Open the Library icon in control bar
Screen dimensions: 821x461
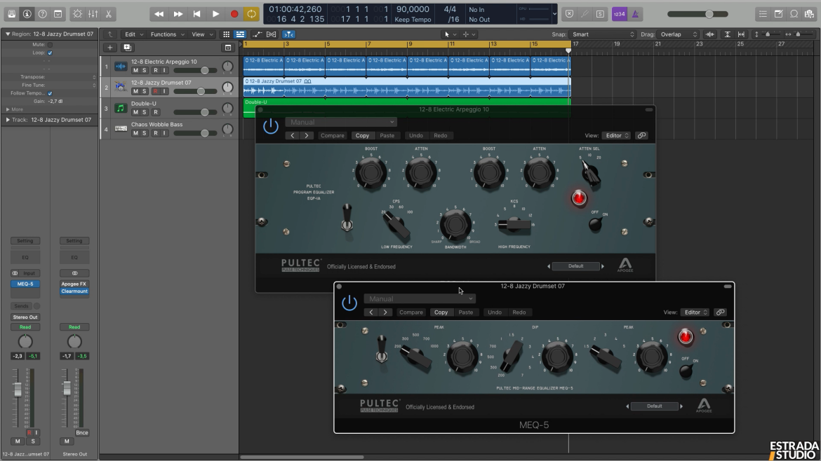pos(11,14)
